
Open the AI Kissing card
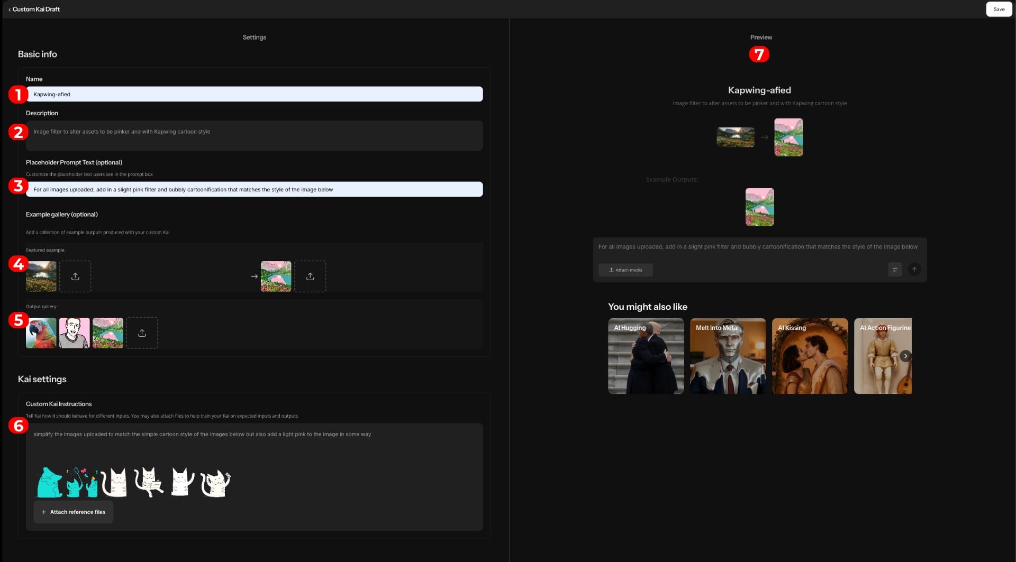(x=810, y=356)
